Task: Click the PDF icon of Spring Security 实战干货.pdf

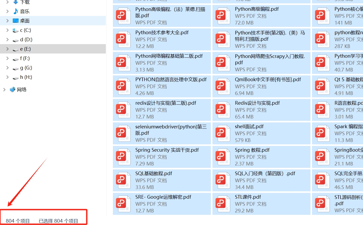Action: [123, 157]
